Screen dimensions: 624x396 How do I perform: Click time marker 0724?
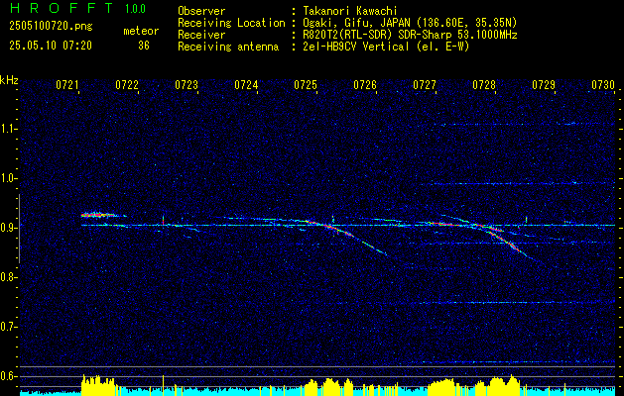(x=246, y=85)
